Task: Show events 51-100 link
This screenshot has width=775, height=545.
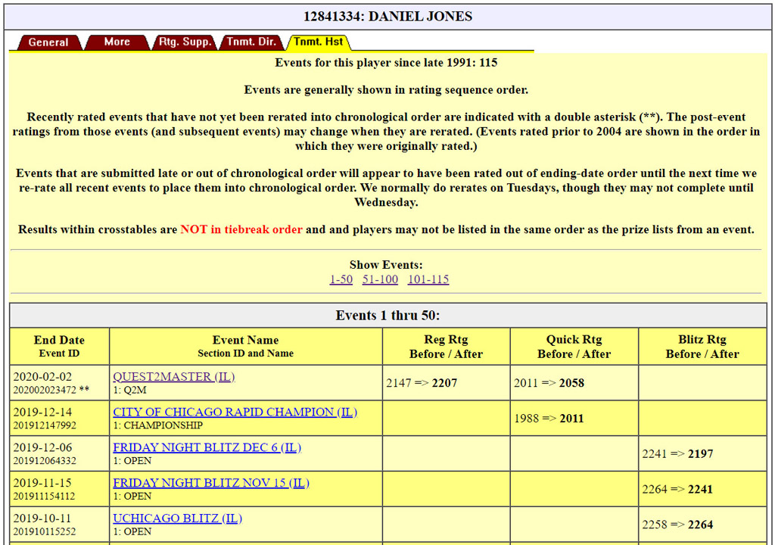Action: click(x=380, y=279)
